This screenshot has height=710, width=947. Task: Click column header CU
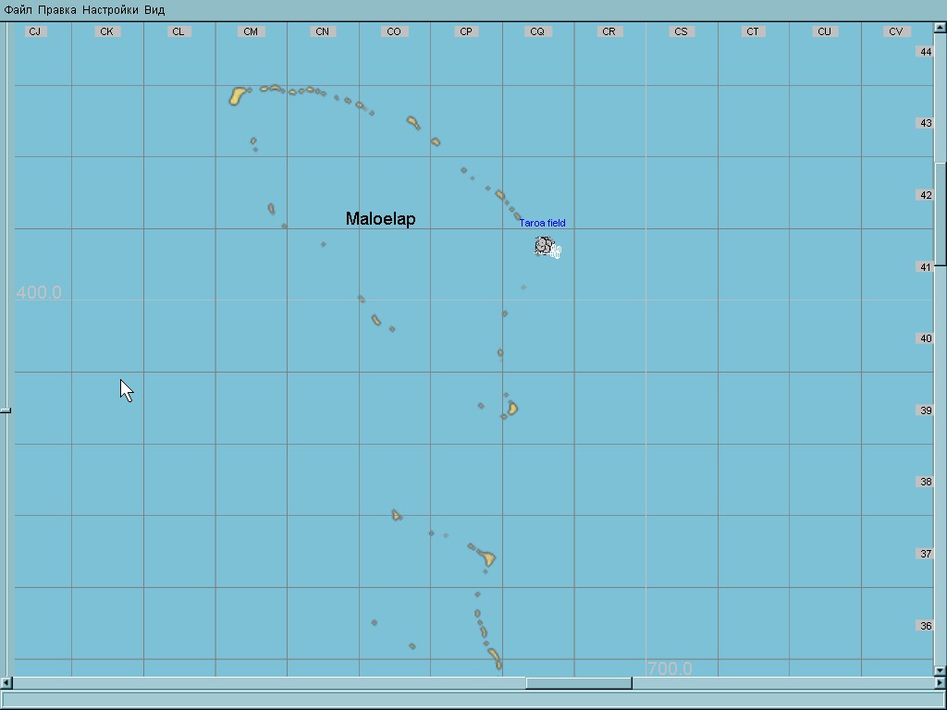pyautogui.click(x=824, y=31)
